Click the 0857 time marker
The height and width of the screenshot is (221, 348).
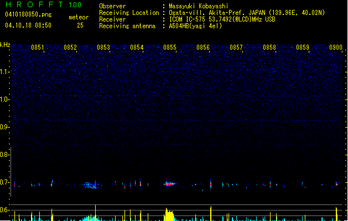pyautogui.click(x=236, y=48)
